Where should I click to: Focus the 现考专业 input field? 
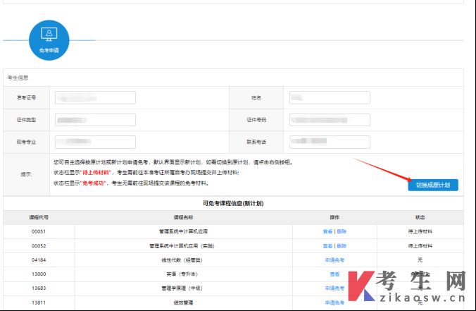point(95,142)
